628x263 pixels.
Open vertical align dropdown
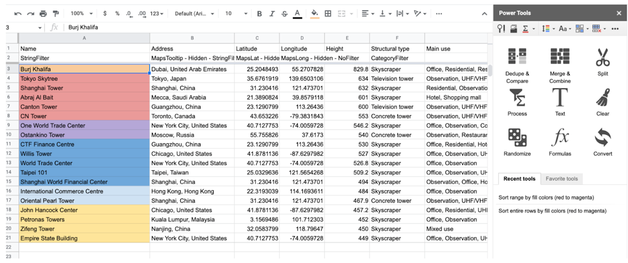click(385, 14)
